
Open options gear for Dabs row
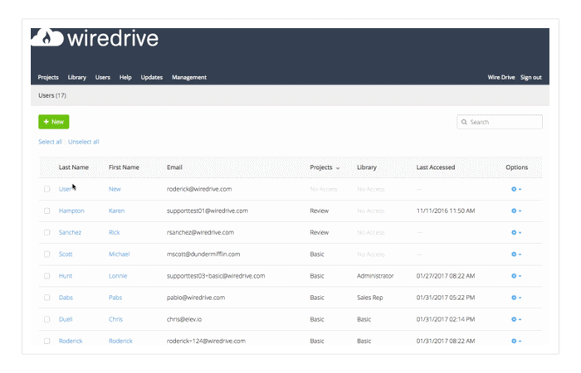(x=516, y=298)
